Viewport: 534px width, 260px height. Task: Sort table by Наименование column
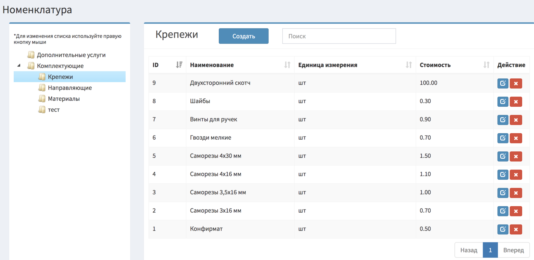pos(240,65)
